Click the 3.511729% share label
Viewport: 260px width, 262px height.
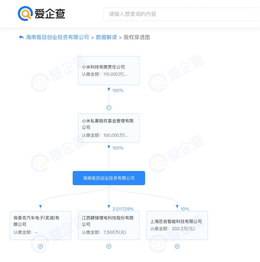tap(123, 209)
